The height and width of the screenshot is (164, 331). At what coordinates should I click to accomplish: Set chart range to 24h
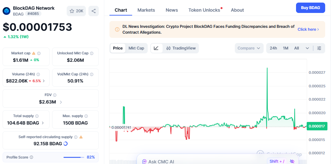pos(273,48)
